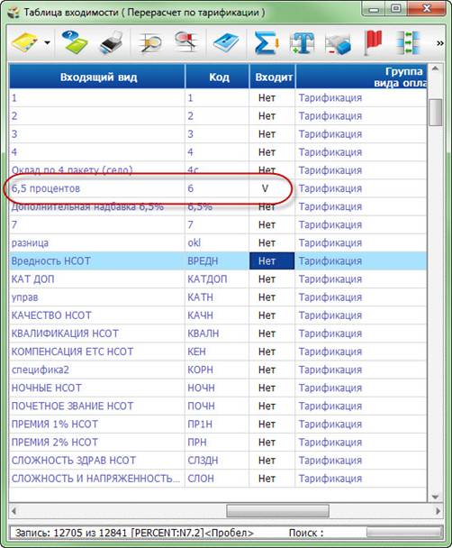Click the help question-mark book icon
Screen dimensions: 452x548
75,42
